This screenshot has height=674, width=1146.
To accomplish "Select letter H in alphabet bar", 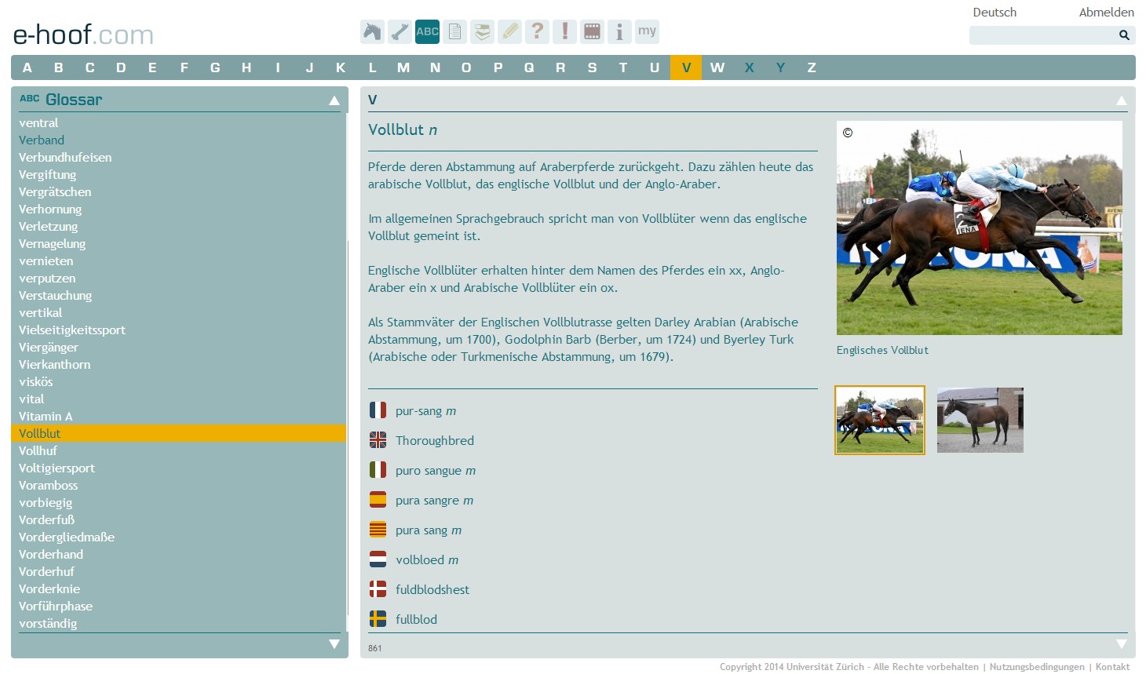I will (x=246, y=67).
